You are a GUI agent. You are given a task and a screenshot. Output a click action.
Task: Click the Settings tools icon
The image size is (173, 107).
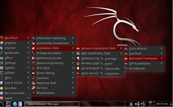[x=2, y=63]
